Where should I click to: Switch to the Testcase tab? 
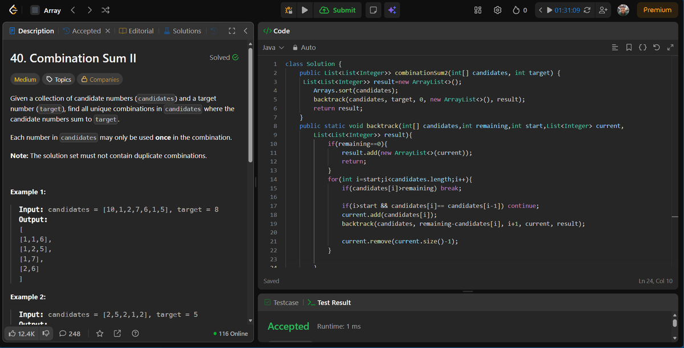pos(282,303)
